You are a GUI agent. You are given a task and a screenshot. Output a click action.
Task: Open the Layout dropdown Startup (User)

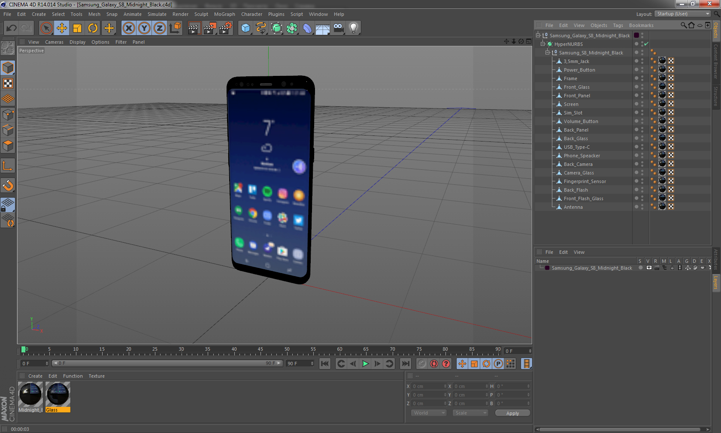coord(683,14)
